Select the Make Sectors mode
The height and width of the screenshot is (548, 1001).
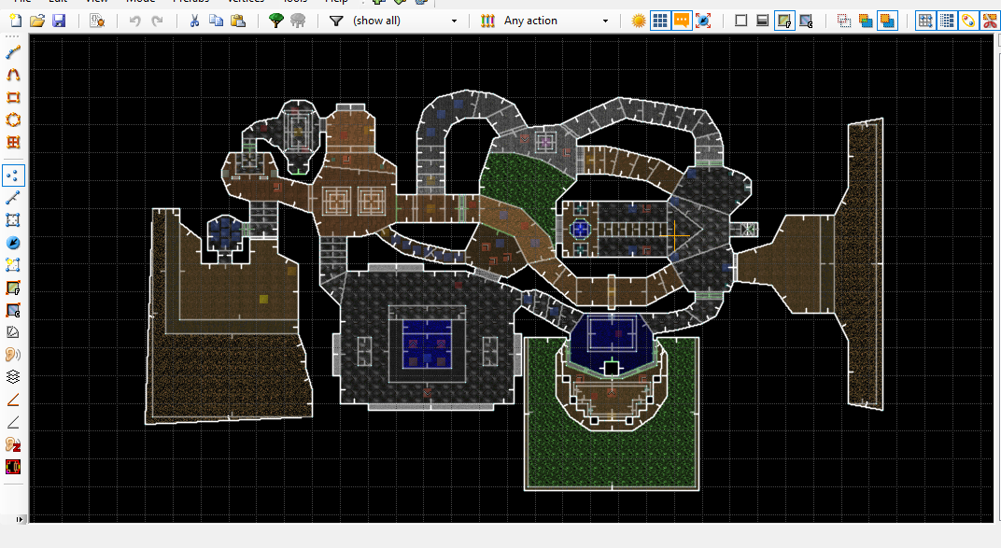pos(13,265)
